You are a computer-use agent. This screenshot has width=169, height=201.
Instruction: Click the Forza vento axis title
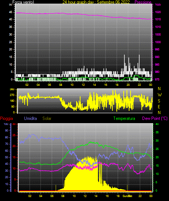(23, 2)
